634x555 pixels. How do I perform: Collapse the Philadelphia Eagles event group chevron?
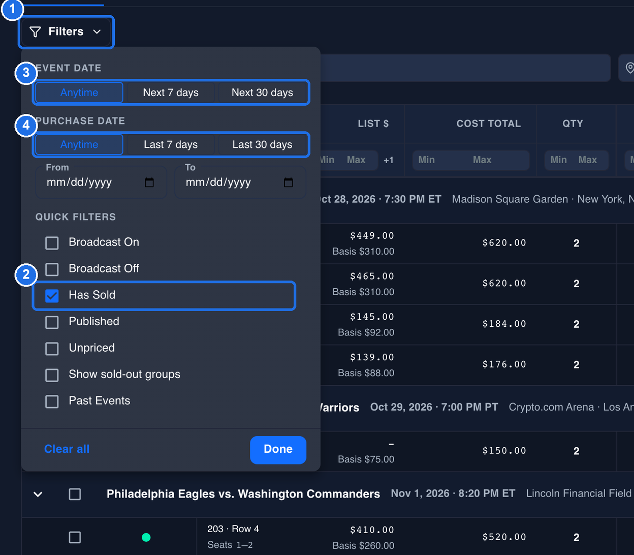(38, 494)
